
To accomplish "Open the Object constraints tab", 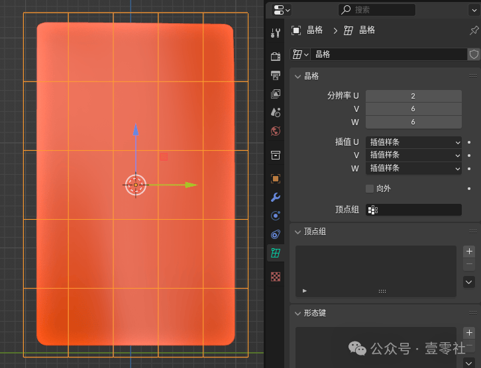I will pos(276,234).
